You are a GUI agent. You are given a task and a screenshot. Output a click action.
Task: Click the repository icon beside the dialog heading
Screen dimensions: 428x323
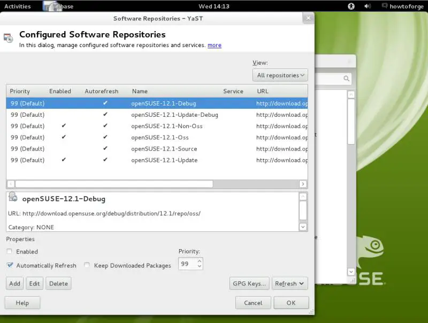8,38
